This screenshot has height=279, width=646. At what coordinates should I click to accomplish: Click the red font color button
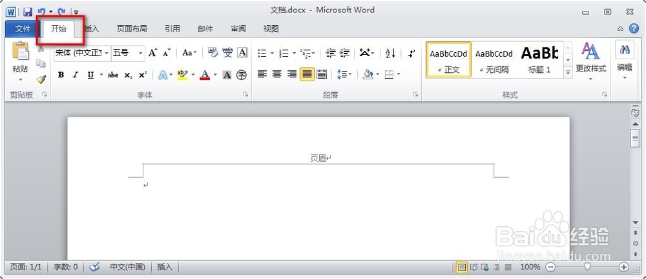[x=205, y=75]
